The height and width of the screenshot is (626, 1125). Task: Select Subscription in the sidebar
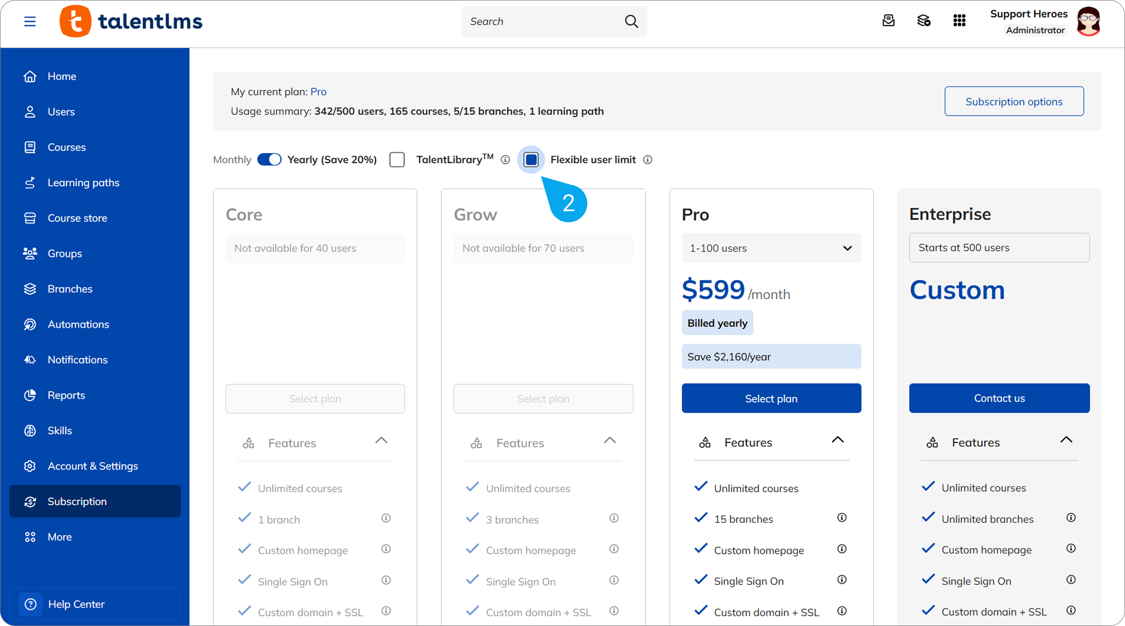(95, 501)
